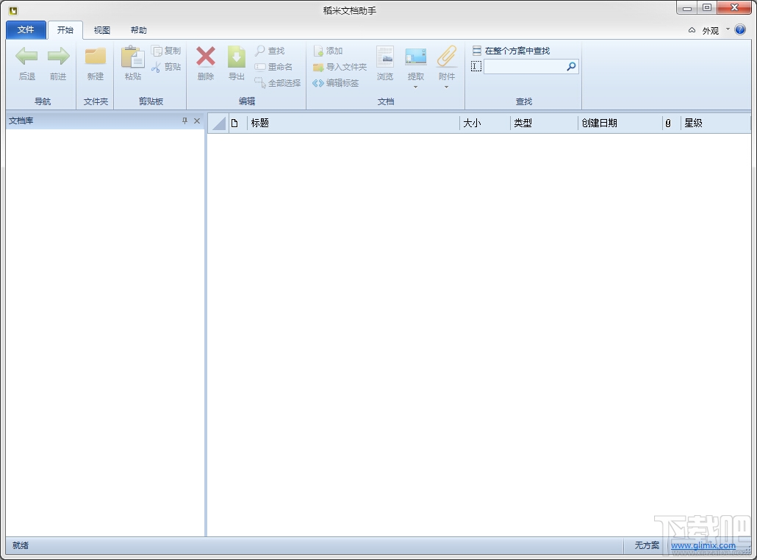Click Add document (添加)

tap(328, 51)
